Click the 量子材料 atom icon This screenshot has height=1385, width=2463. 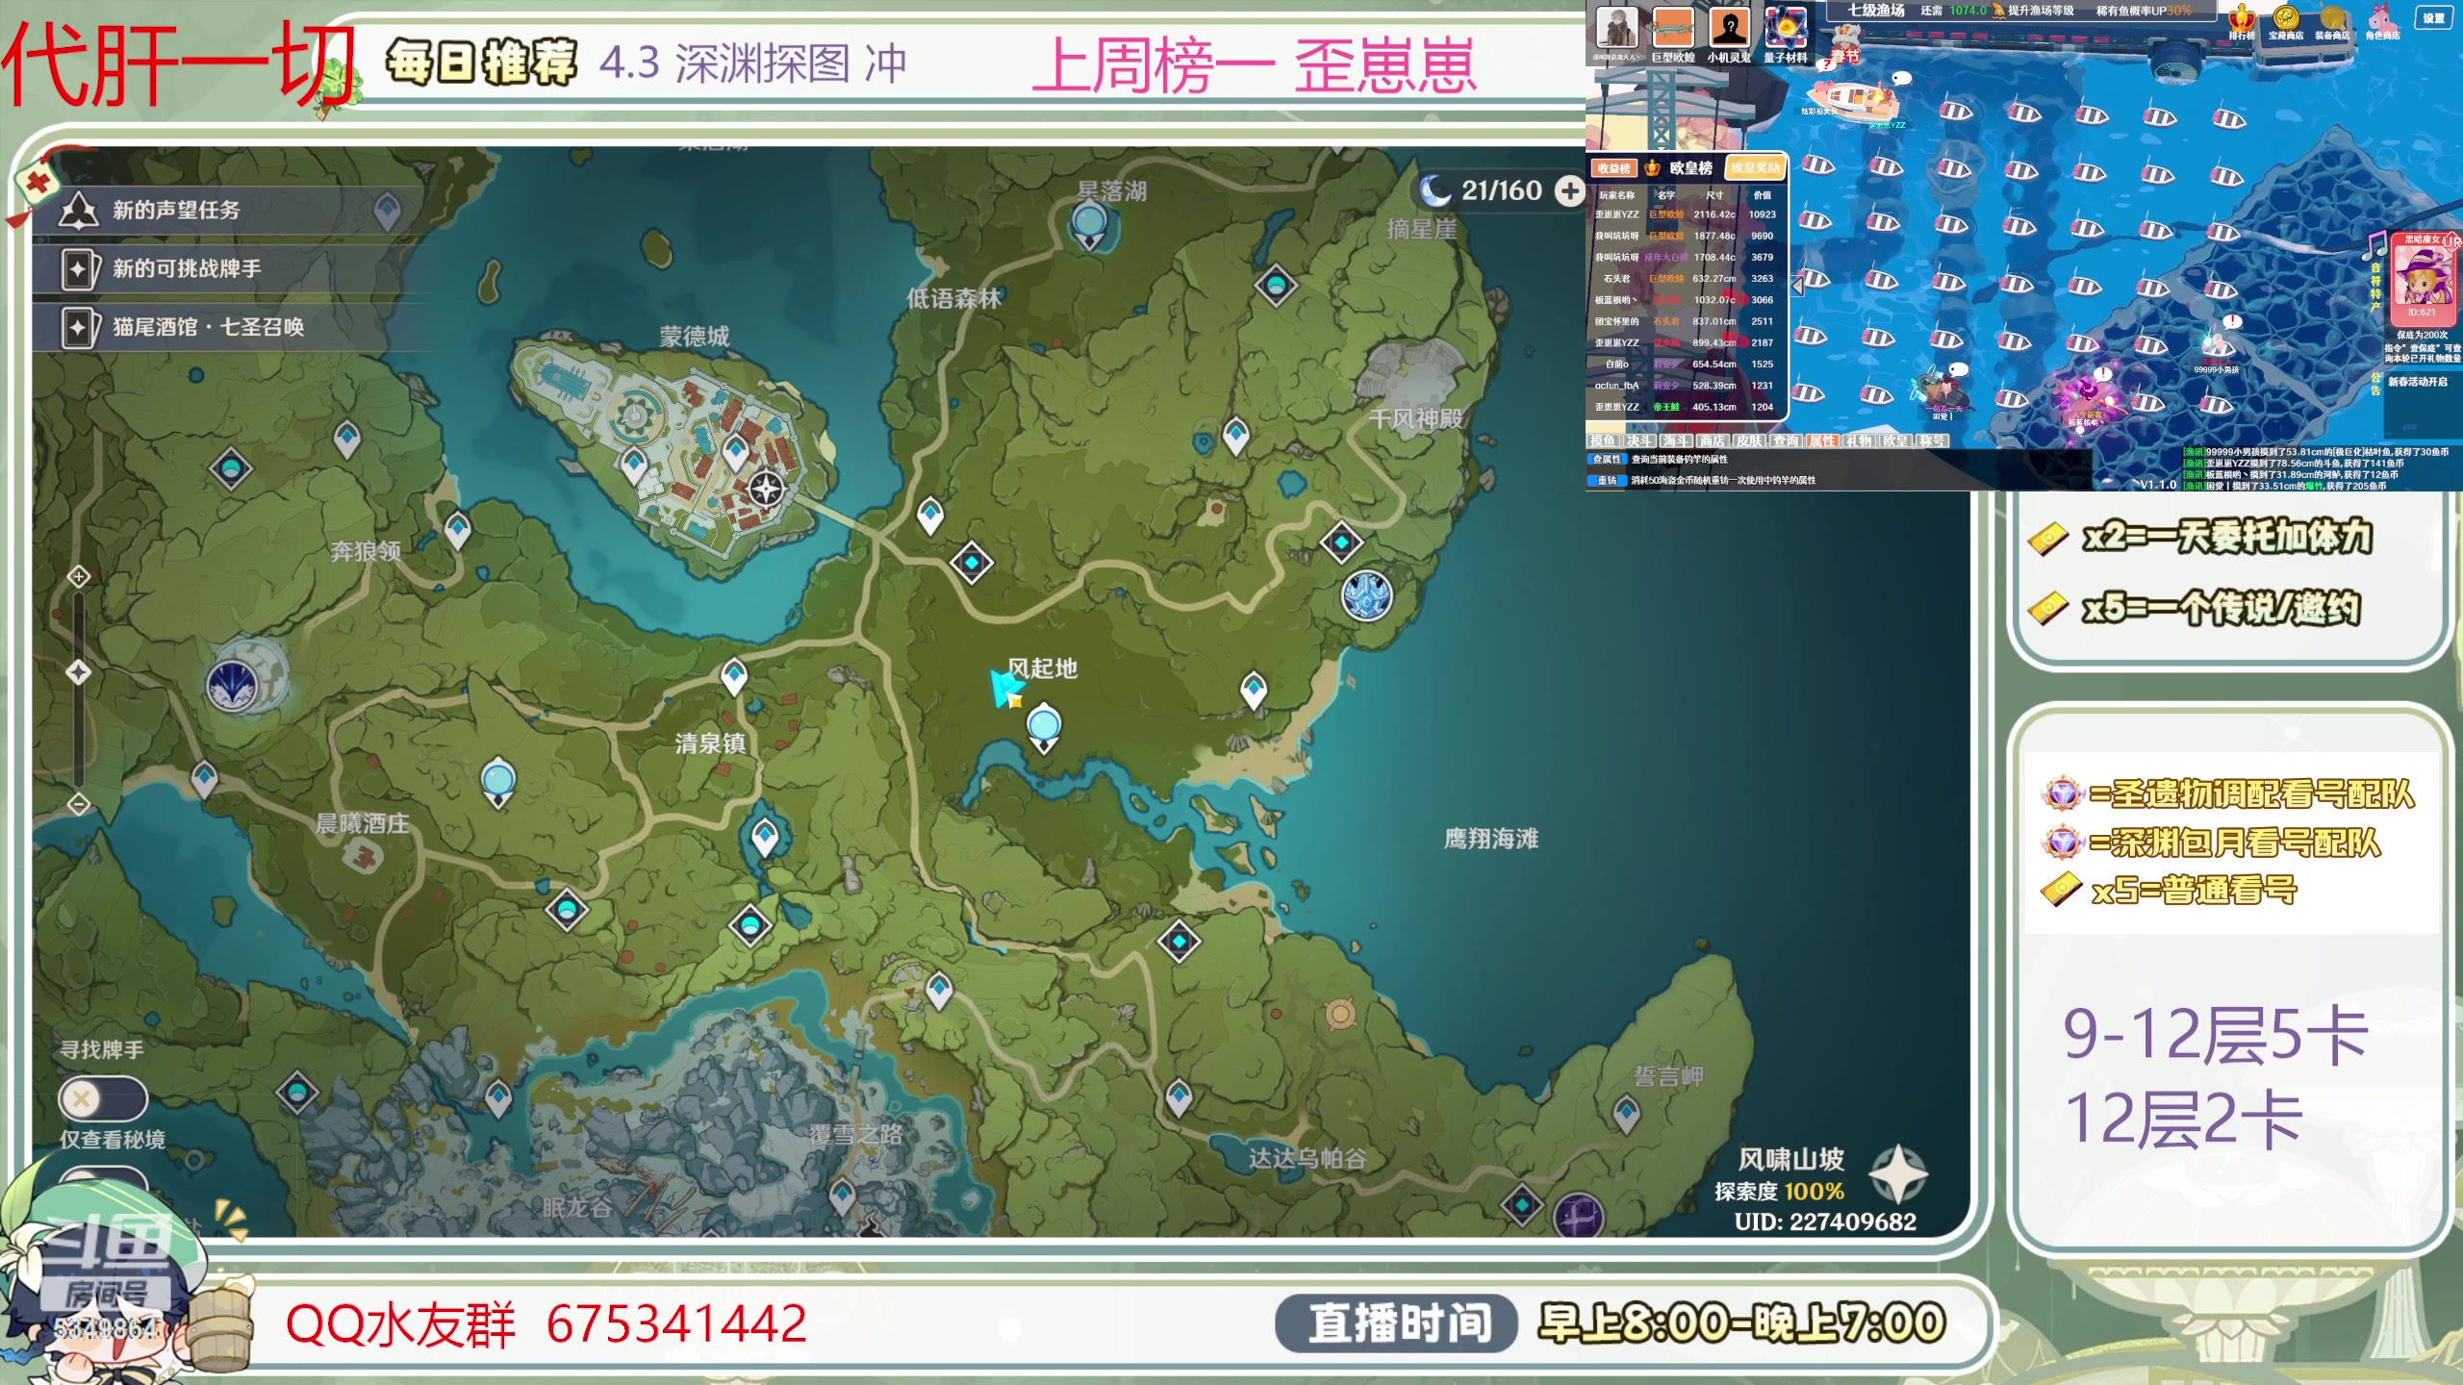(1786, 29)
